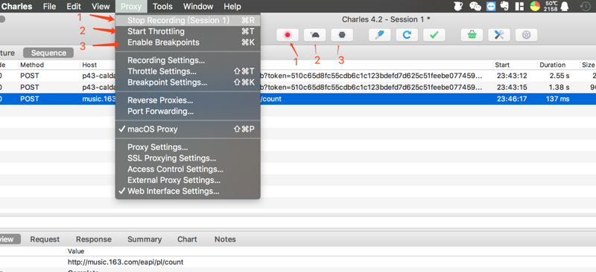Toggle Web Interface Settings checked item
The height and width of the screenshot is (272, 596).
(x=188, y=191)
